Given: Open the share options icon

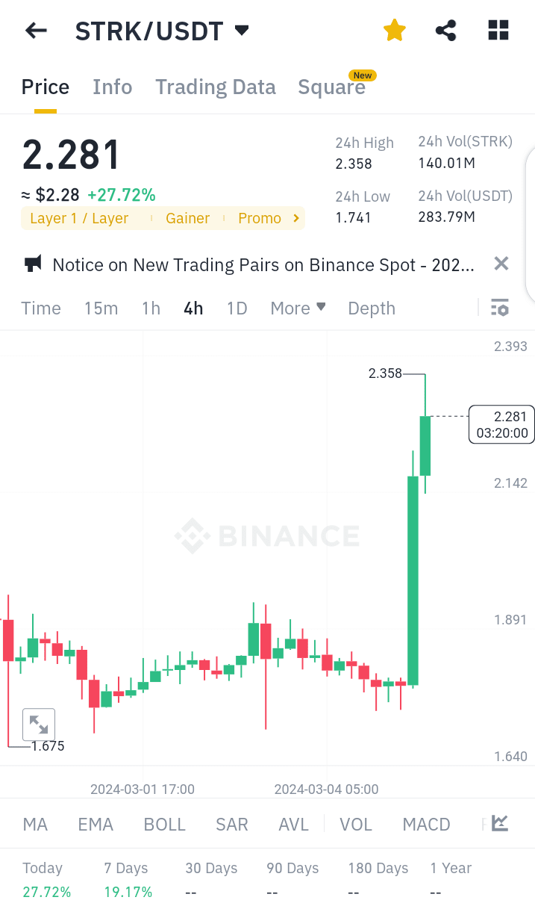Looking at the screenshot, I should [x=445, y=31].
